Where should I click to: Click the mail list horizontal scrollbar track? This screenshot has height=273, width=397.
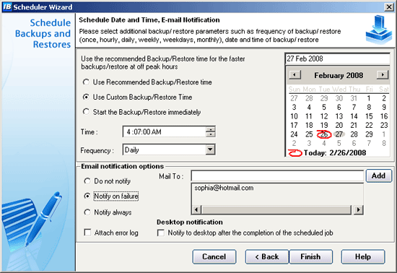[276, 209]
